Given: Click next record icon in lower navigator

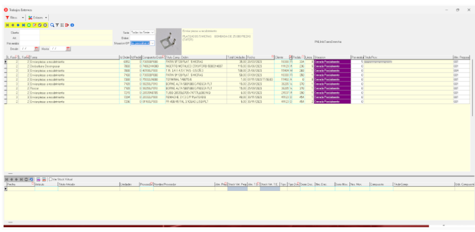Looking at the screenshot, I should 16,179.
